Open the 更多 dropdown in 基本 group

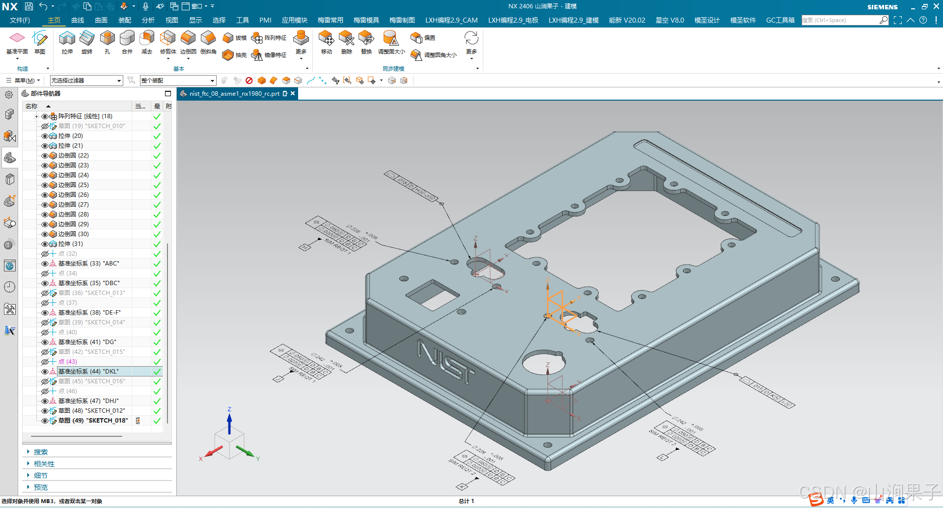(x=301, y=45)
